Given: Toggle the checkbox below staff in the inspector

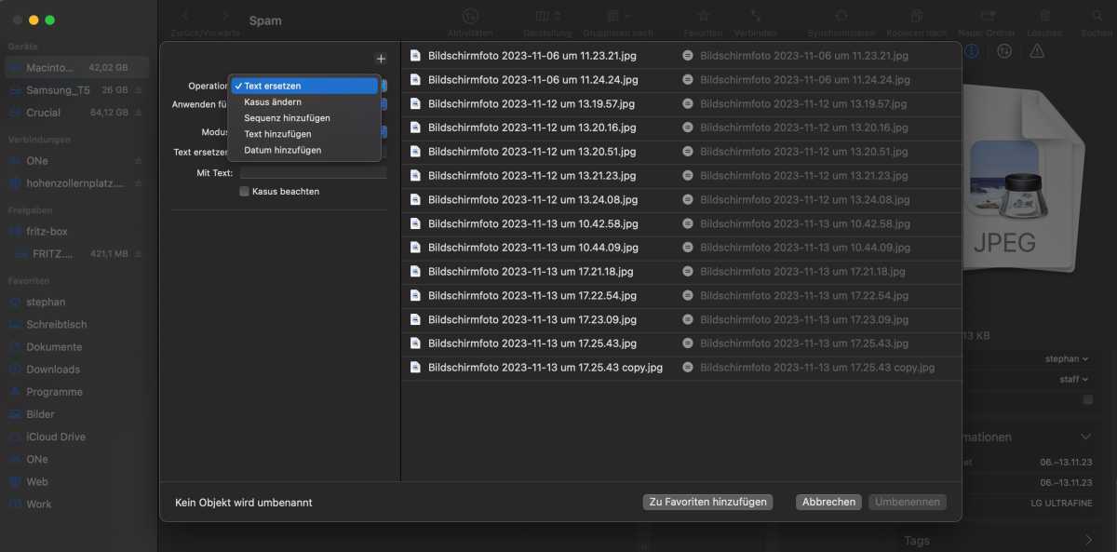Looking at the screenshot, I should [1087, 399].
